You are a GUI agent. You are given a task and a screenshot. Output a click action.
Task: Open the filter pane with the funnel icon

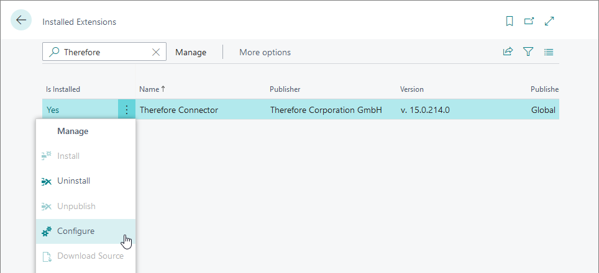pos(528,51)
